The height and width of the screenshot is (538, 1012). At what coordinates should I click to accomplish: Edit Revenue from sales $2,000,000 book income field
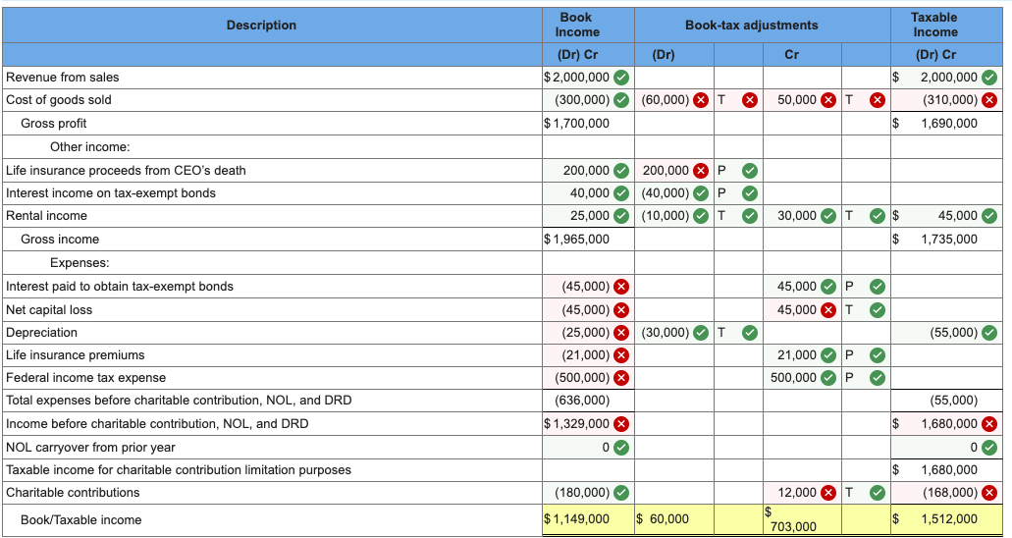tap(588, 78)
